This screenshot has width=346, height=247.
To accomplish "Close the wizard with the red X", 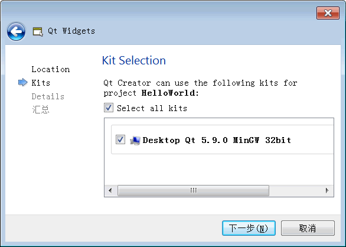I will [328, 13].
